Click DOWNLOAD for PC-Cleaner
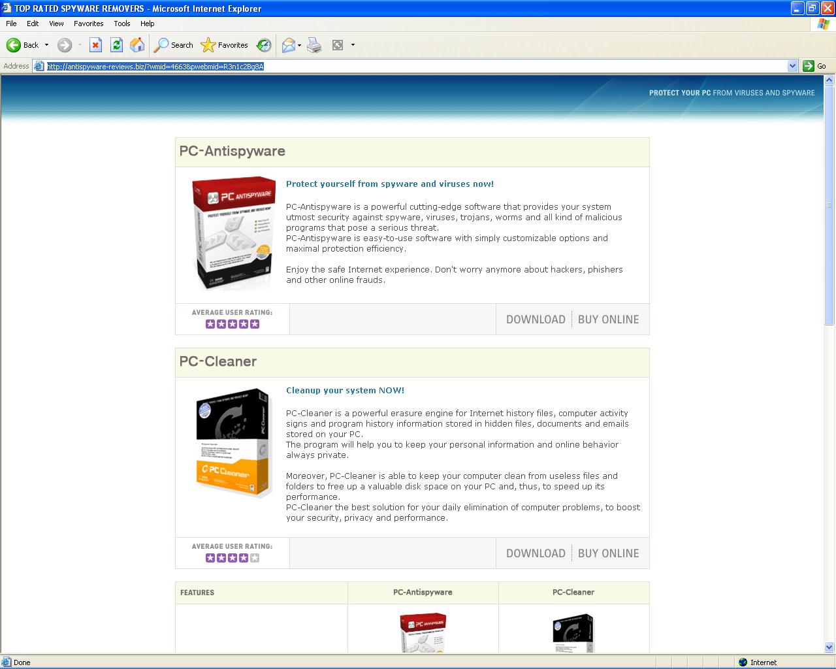The height and width of the screenshot is (669, 836). click(x=536, y=553)
